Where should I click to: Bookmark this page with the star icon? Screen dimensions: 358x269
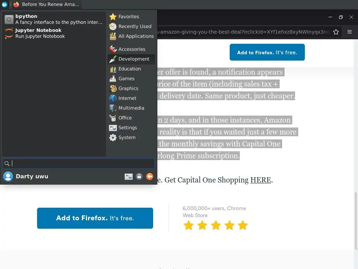[336, 32]
